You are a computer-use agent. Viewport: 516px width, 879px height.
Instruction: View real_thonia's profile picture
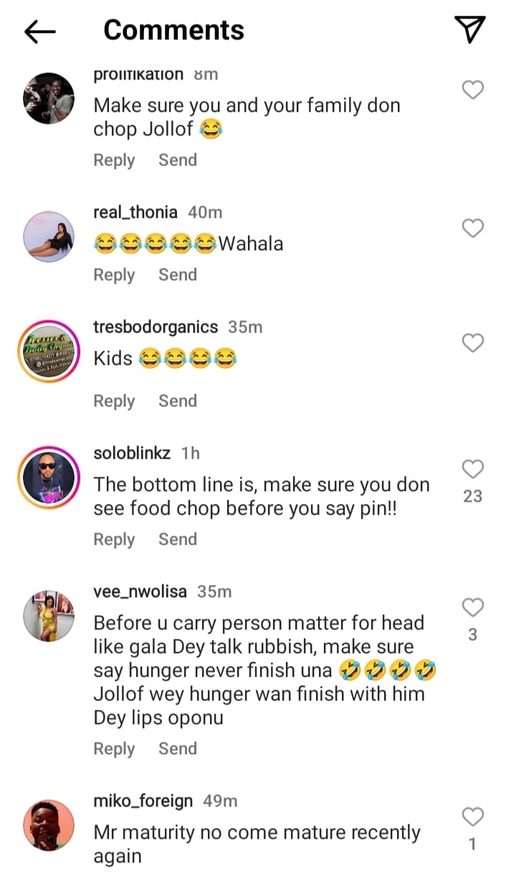(49, 237)
